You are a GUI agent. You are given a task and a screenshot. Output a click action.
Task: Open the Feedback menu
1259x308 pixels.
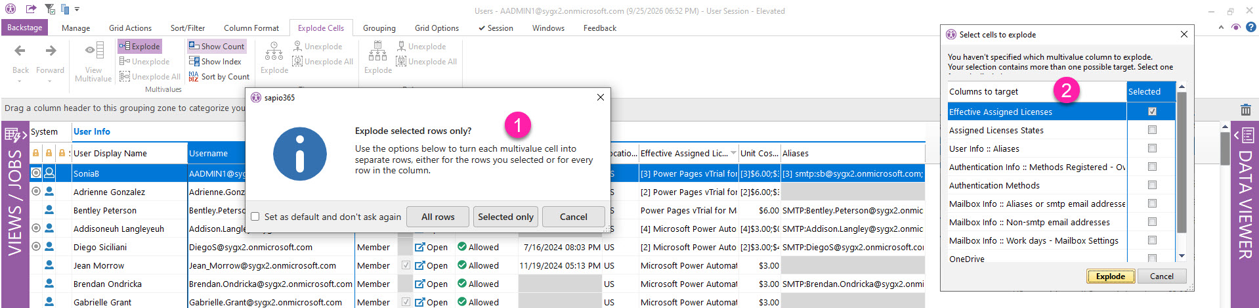coord(600,28)
